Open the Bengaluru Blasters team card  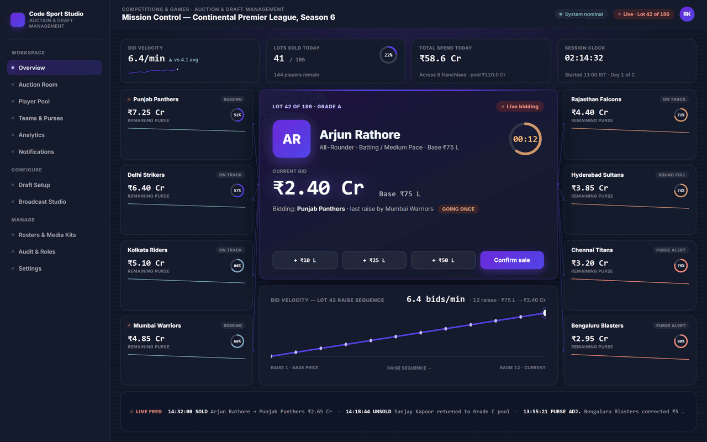click(630, 351)
